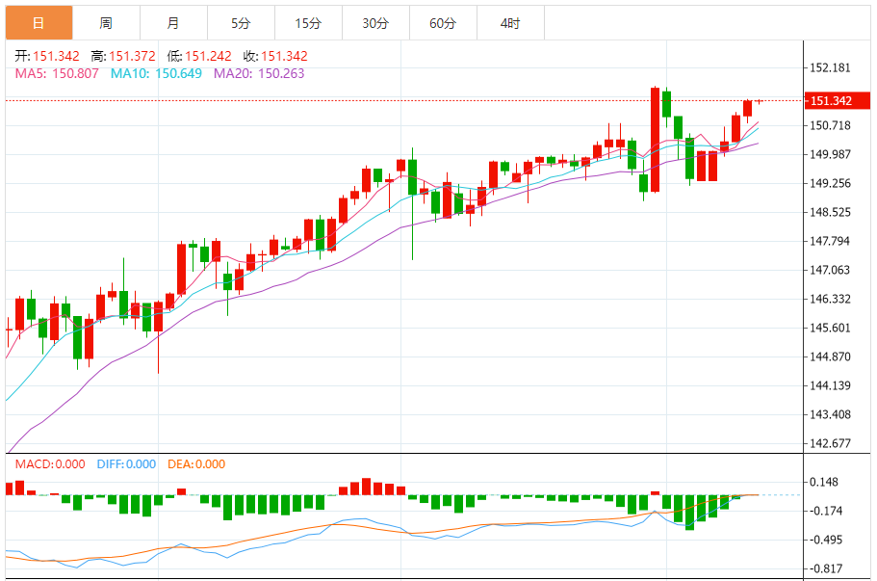Click the 149.987 price axis label
Image resolution: width=877 pixels, height=581 pixels.
point(830,154)
